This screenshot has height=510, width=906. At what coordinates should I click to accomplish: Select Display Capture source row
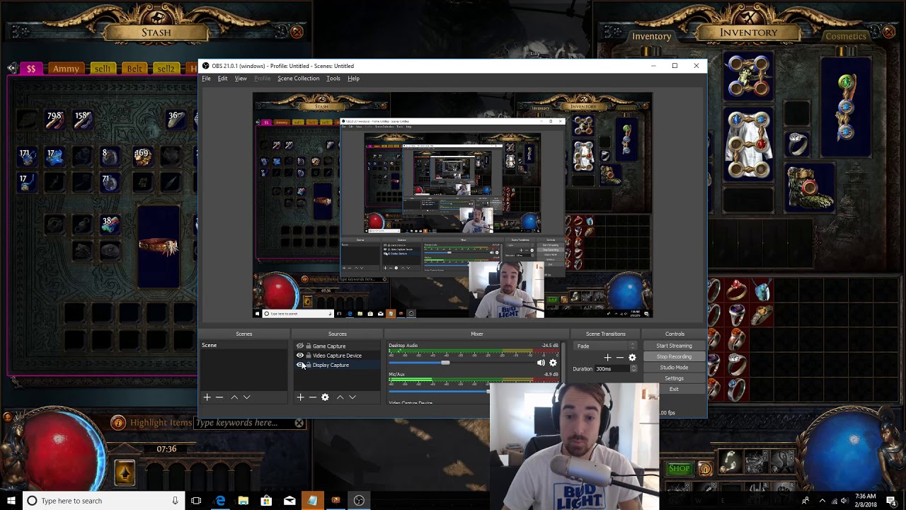tap(338, 365)
